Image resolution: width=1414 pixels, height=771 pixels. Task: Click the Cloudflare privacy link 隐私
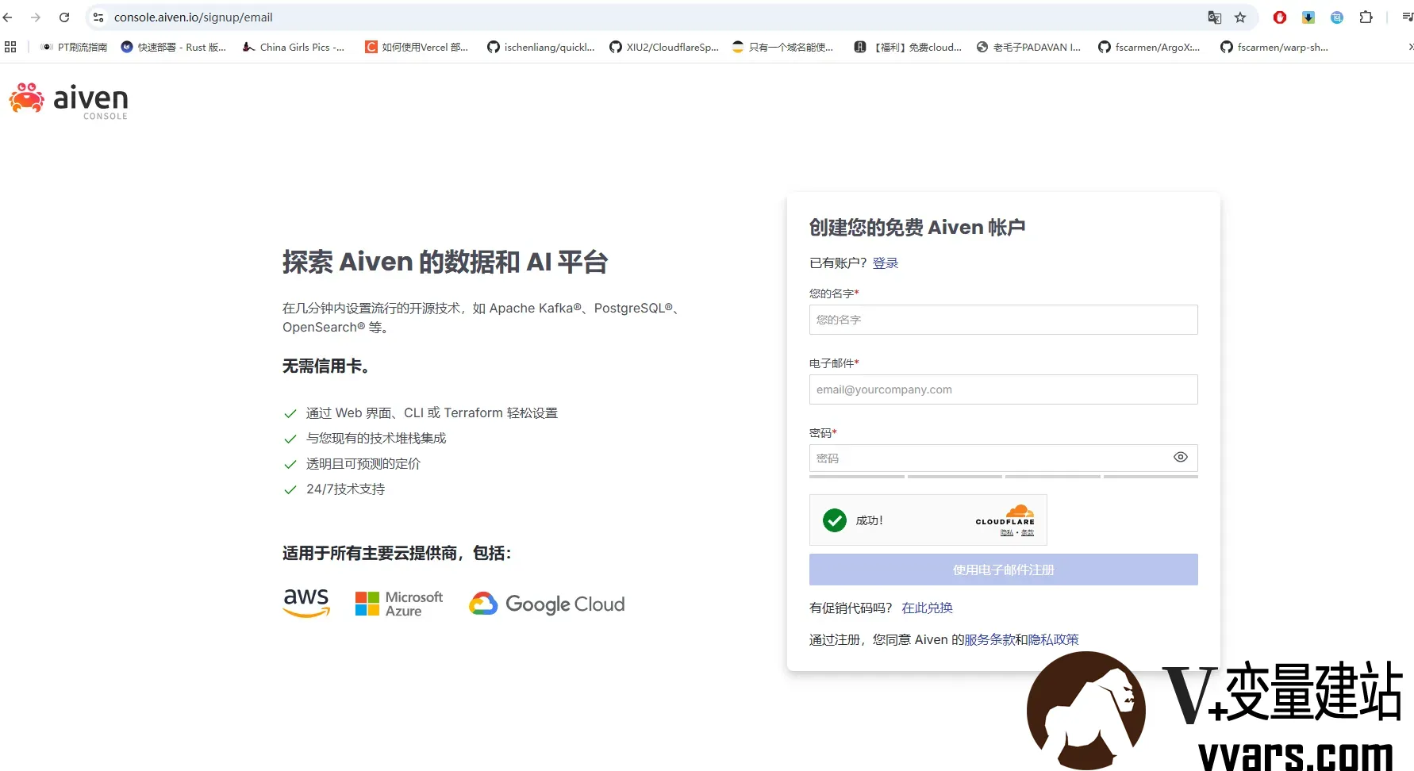click(1006, 533)
